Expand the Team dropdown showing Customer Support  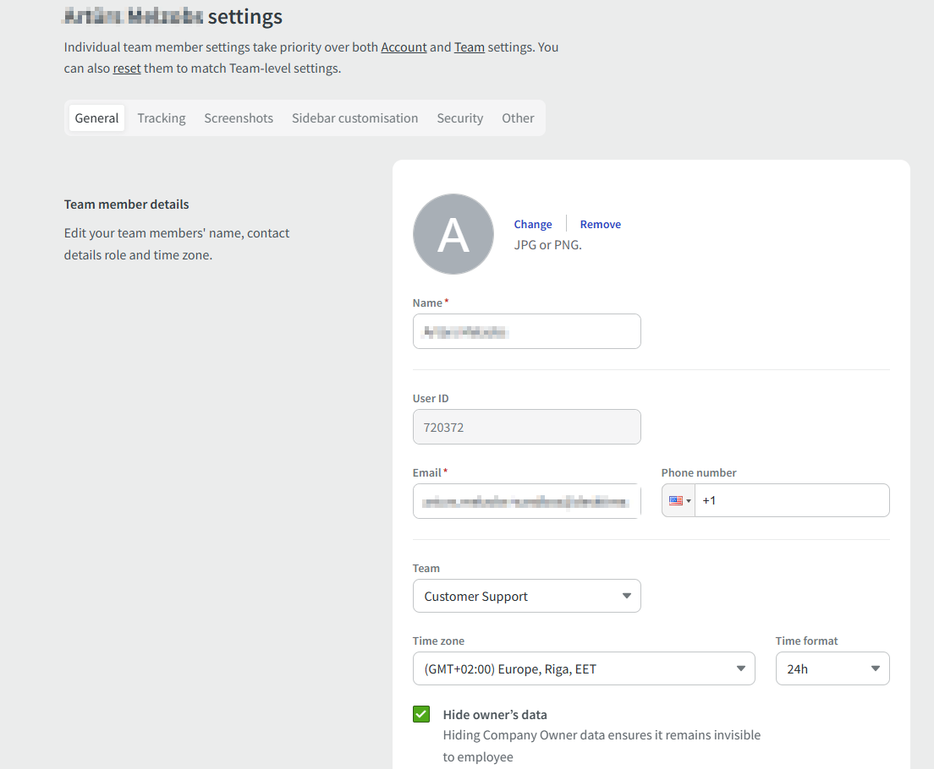tap(526, 596)
